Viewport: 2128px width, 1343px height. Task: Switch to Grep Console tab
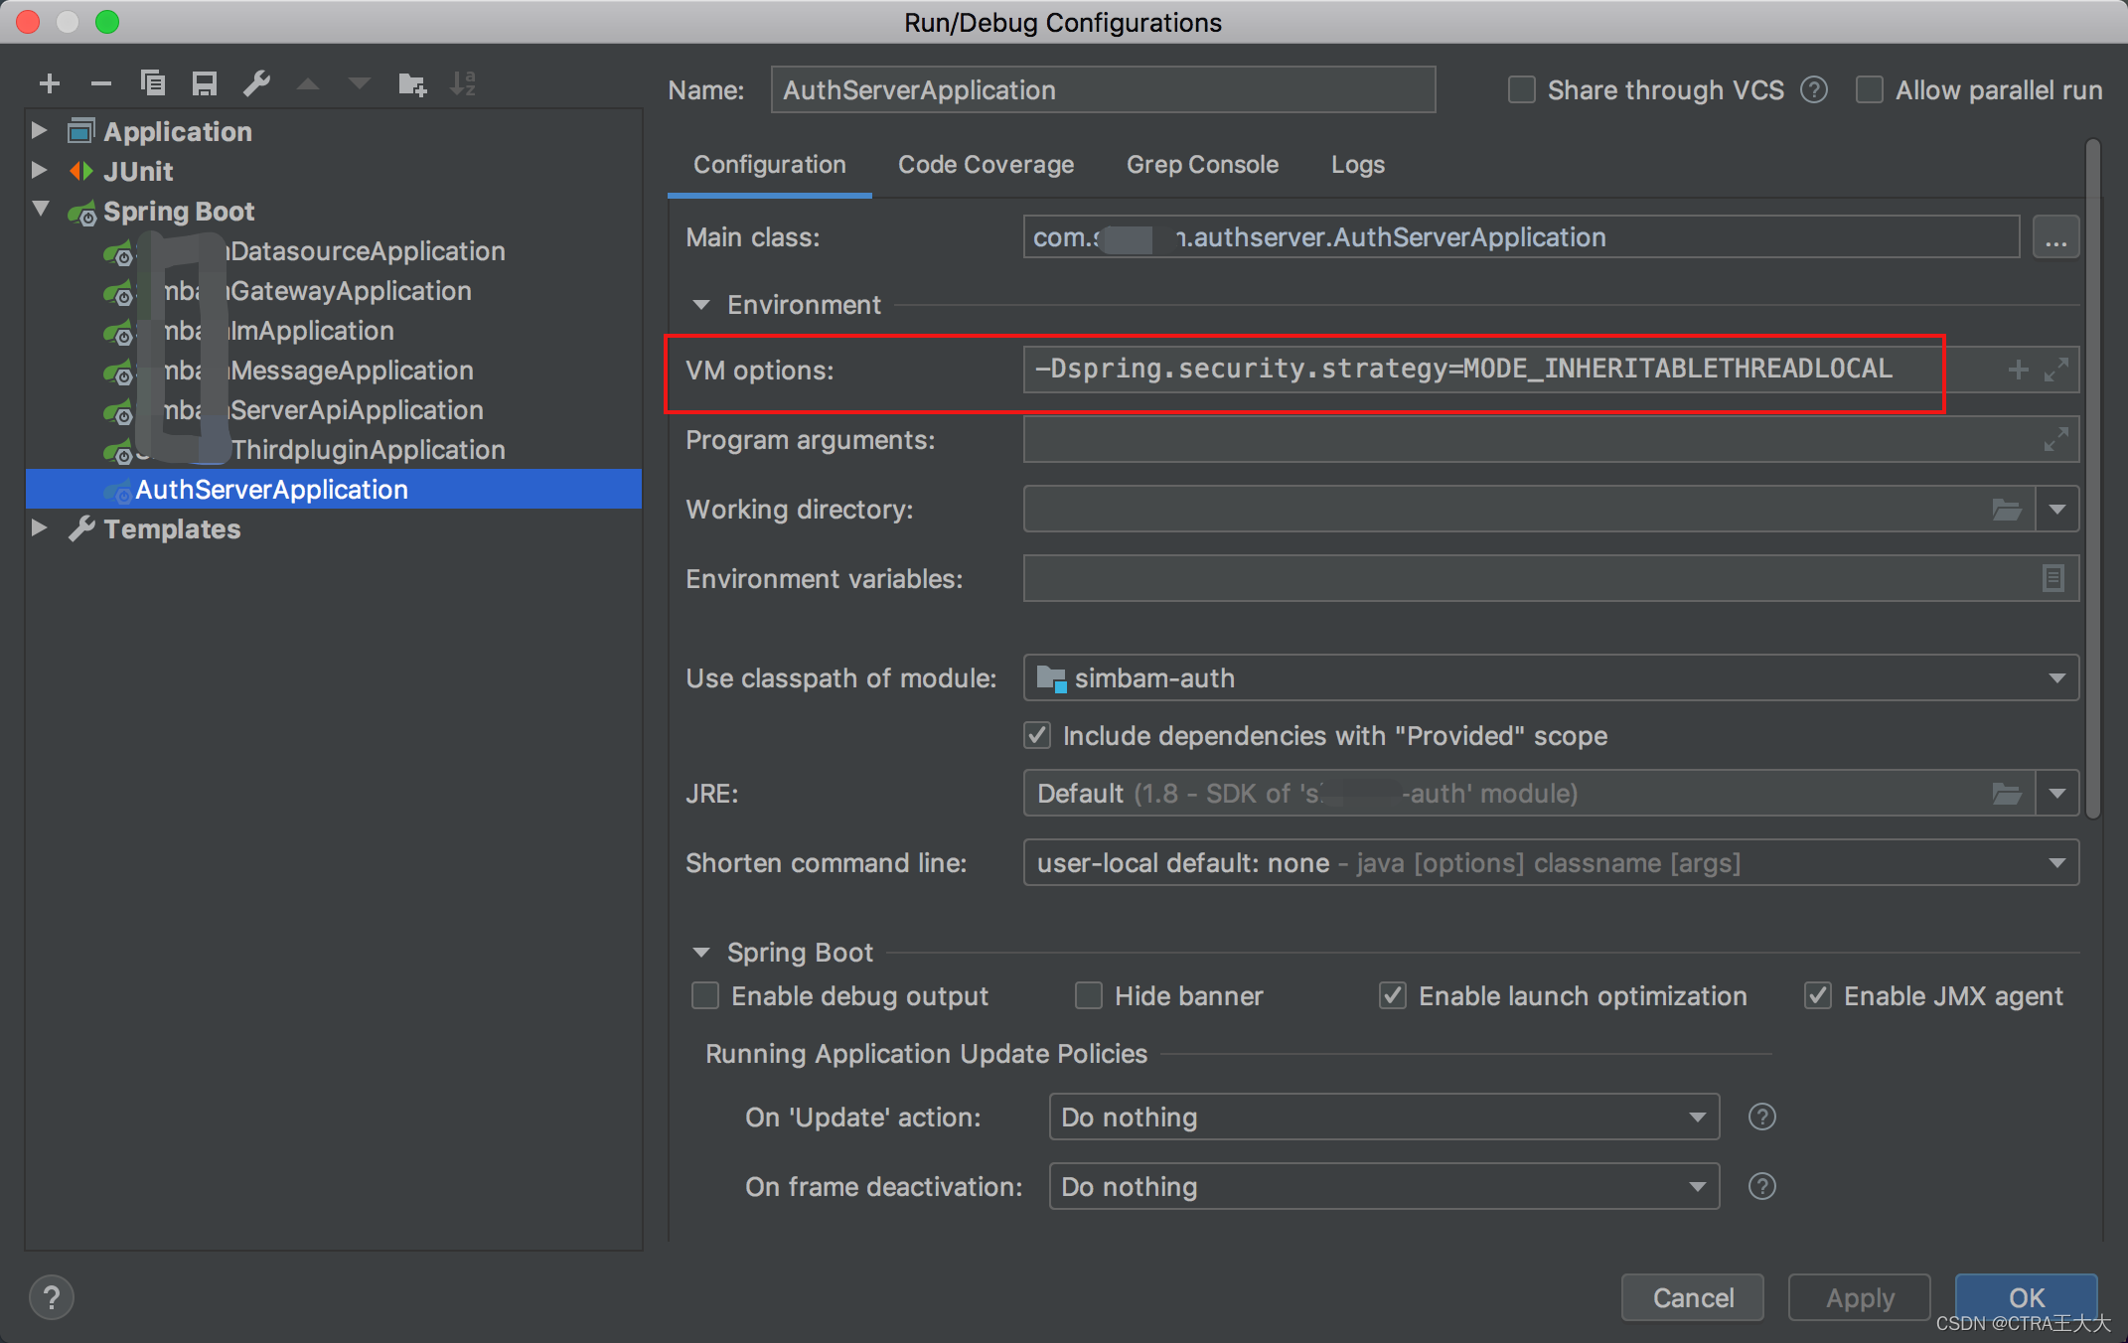(x=1202, y=165)
